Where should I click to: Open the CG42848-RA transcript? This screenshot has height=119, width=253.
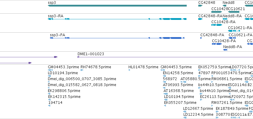[200, 19]
